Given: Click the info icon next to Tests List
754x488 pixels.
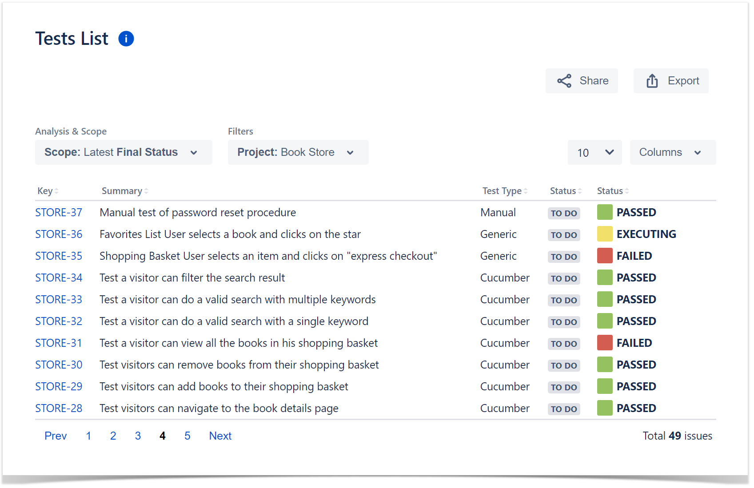Looking at the screenshot, I should [x=126, y=39].
